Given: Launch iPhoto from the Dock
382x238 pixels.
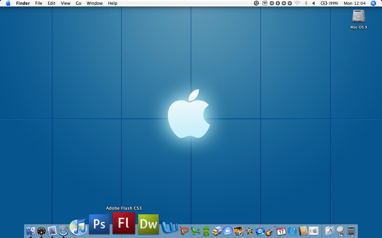Looking at the screenshot, I should (238, 231).
